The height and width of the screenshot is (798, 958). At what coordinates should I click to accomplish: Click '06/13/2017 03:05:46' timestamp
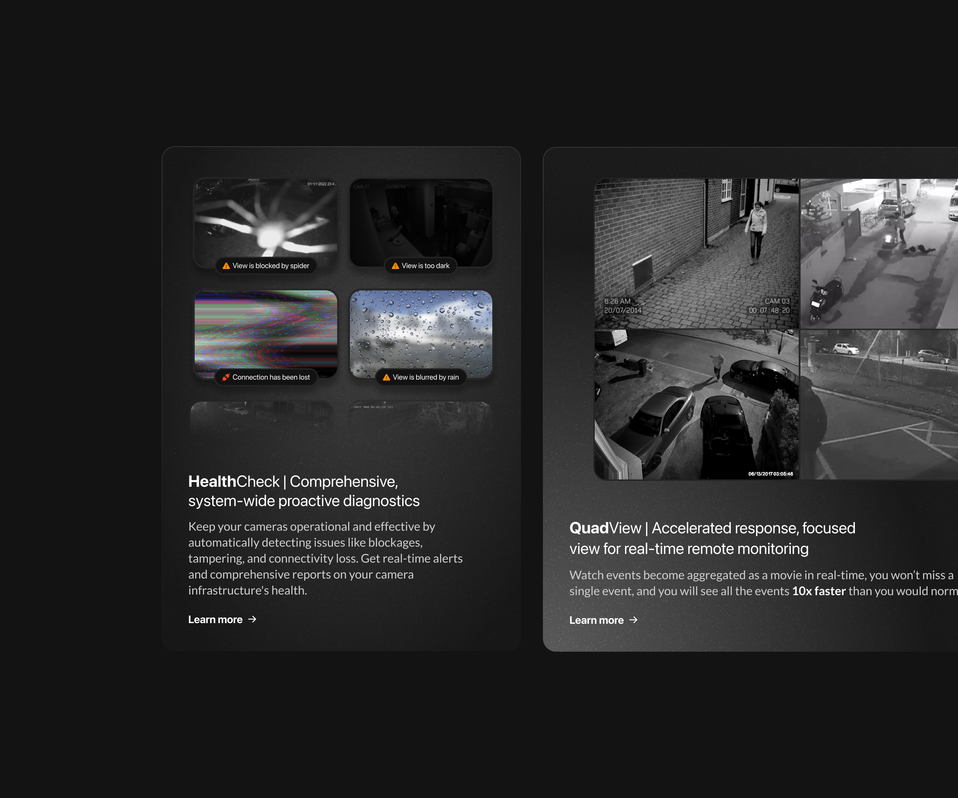(770, 474)
